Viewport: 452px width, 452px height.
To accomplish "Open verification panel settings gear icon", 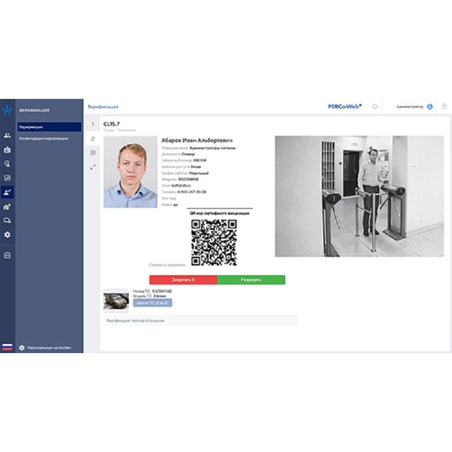I will [x=93, y=153].
